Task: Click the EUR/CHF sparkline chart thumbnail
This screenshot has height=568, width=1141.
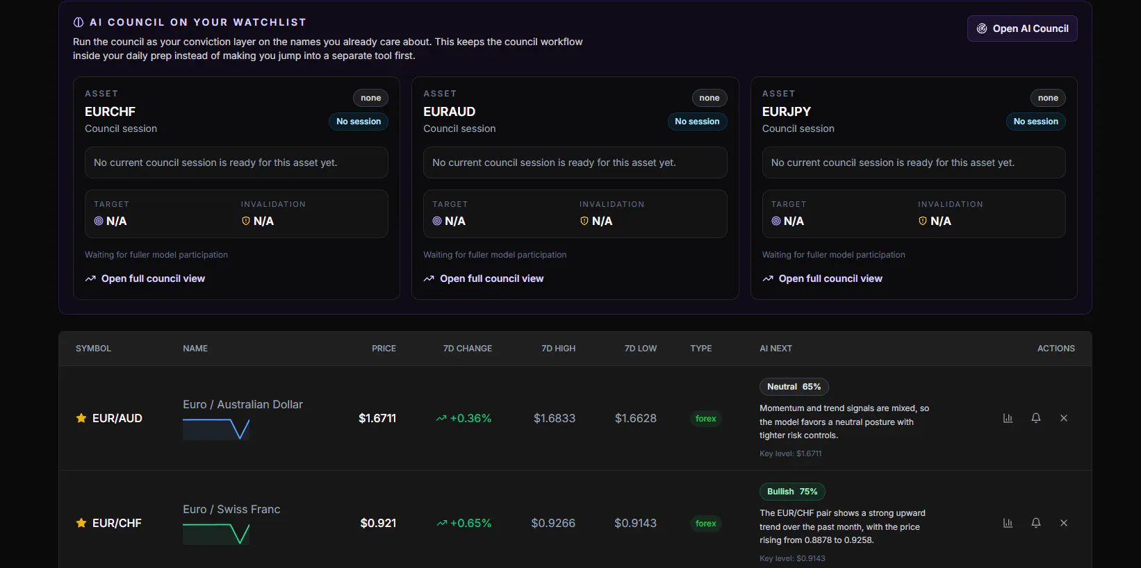Action: [216, 535]
